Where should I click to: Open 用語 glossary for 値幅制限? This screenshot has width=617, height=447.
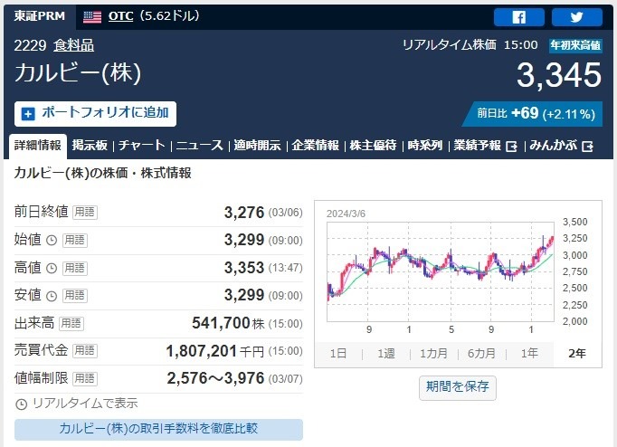tap(85, 378)
